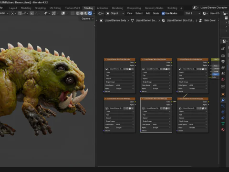Switch to the Animation workspace tab
The height and width of the screenshot is (172, 229).
click(x=103, y=8)
